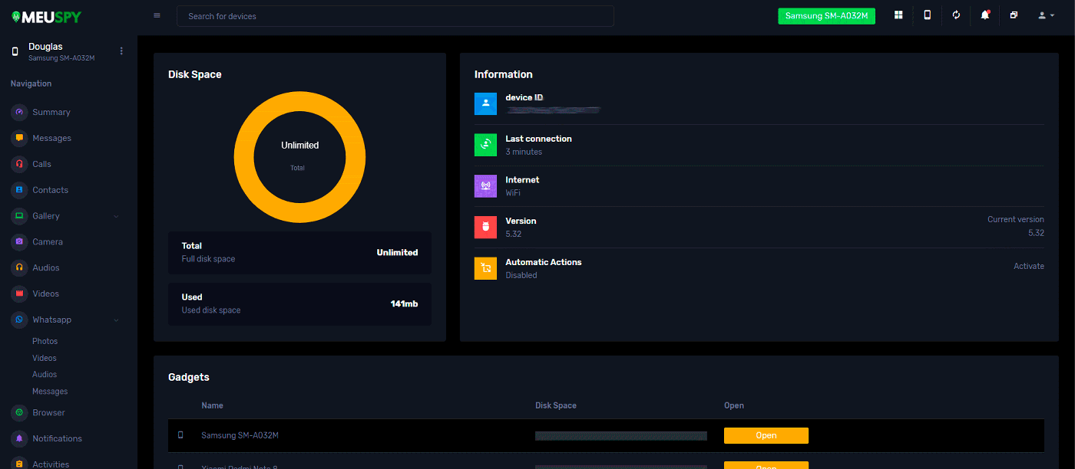The image size is (1075, 469).
Task: Select the phone/device icon in the top bar
Action: pyautogui.click(x=927, y=15)
